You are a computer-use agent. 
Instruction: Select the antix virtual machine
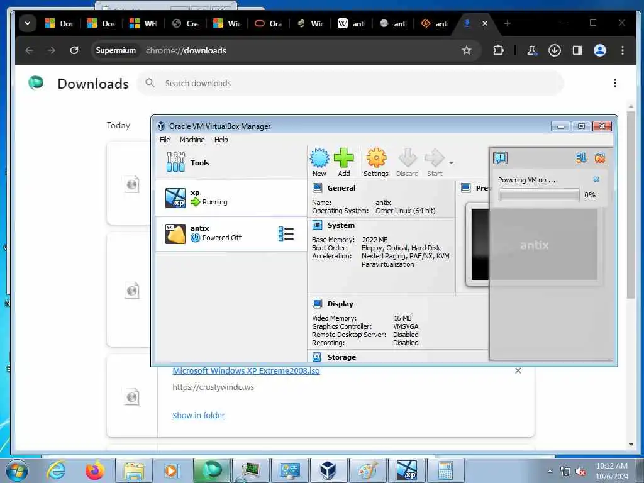point(231,234)
